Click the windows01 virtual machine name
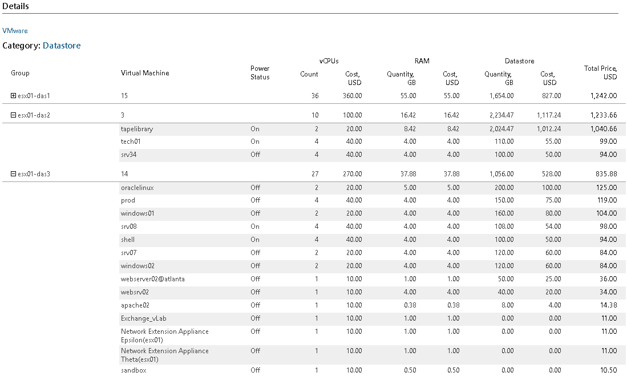The image size is (627, 380). (x=137, y=213)
